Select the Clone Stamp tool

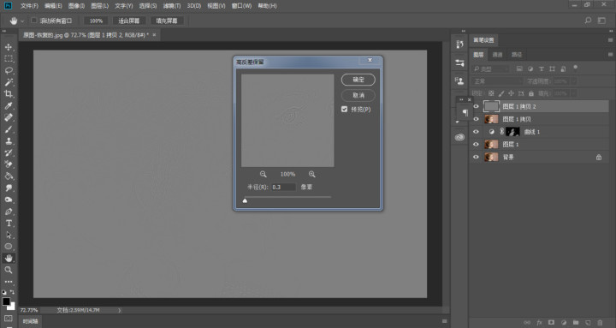(9, 140)
